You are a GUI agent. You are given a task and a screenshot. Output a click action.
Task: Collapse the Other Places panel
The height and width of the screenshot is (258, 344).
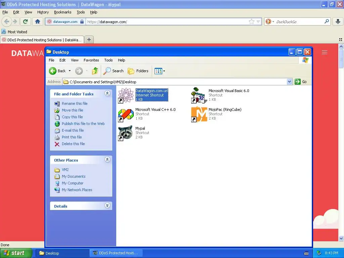pyautogui.click(x=107, y=160)
